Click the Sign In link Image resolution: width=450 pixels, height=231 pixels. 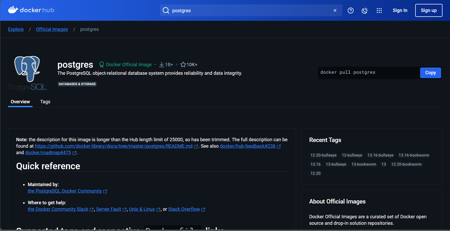point(400,10)
